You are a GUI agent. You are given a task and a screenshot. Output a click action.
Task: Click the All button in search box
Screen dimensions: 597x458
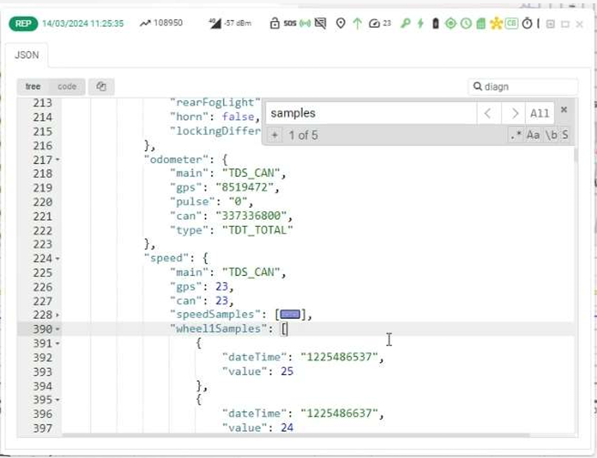[x=539, y=113]
